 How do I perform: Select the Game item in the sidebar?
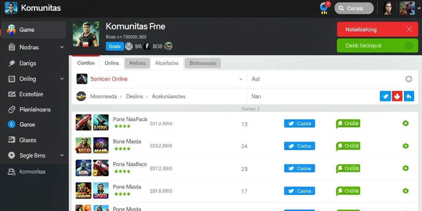(x=33, y=30)
